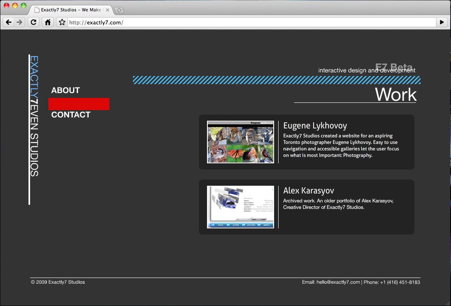This screenshot has height=306, width=451.
Task: Click the red traffic light close icon
Action: (7, 7)
